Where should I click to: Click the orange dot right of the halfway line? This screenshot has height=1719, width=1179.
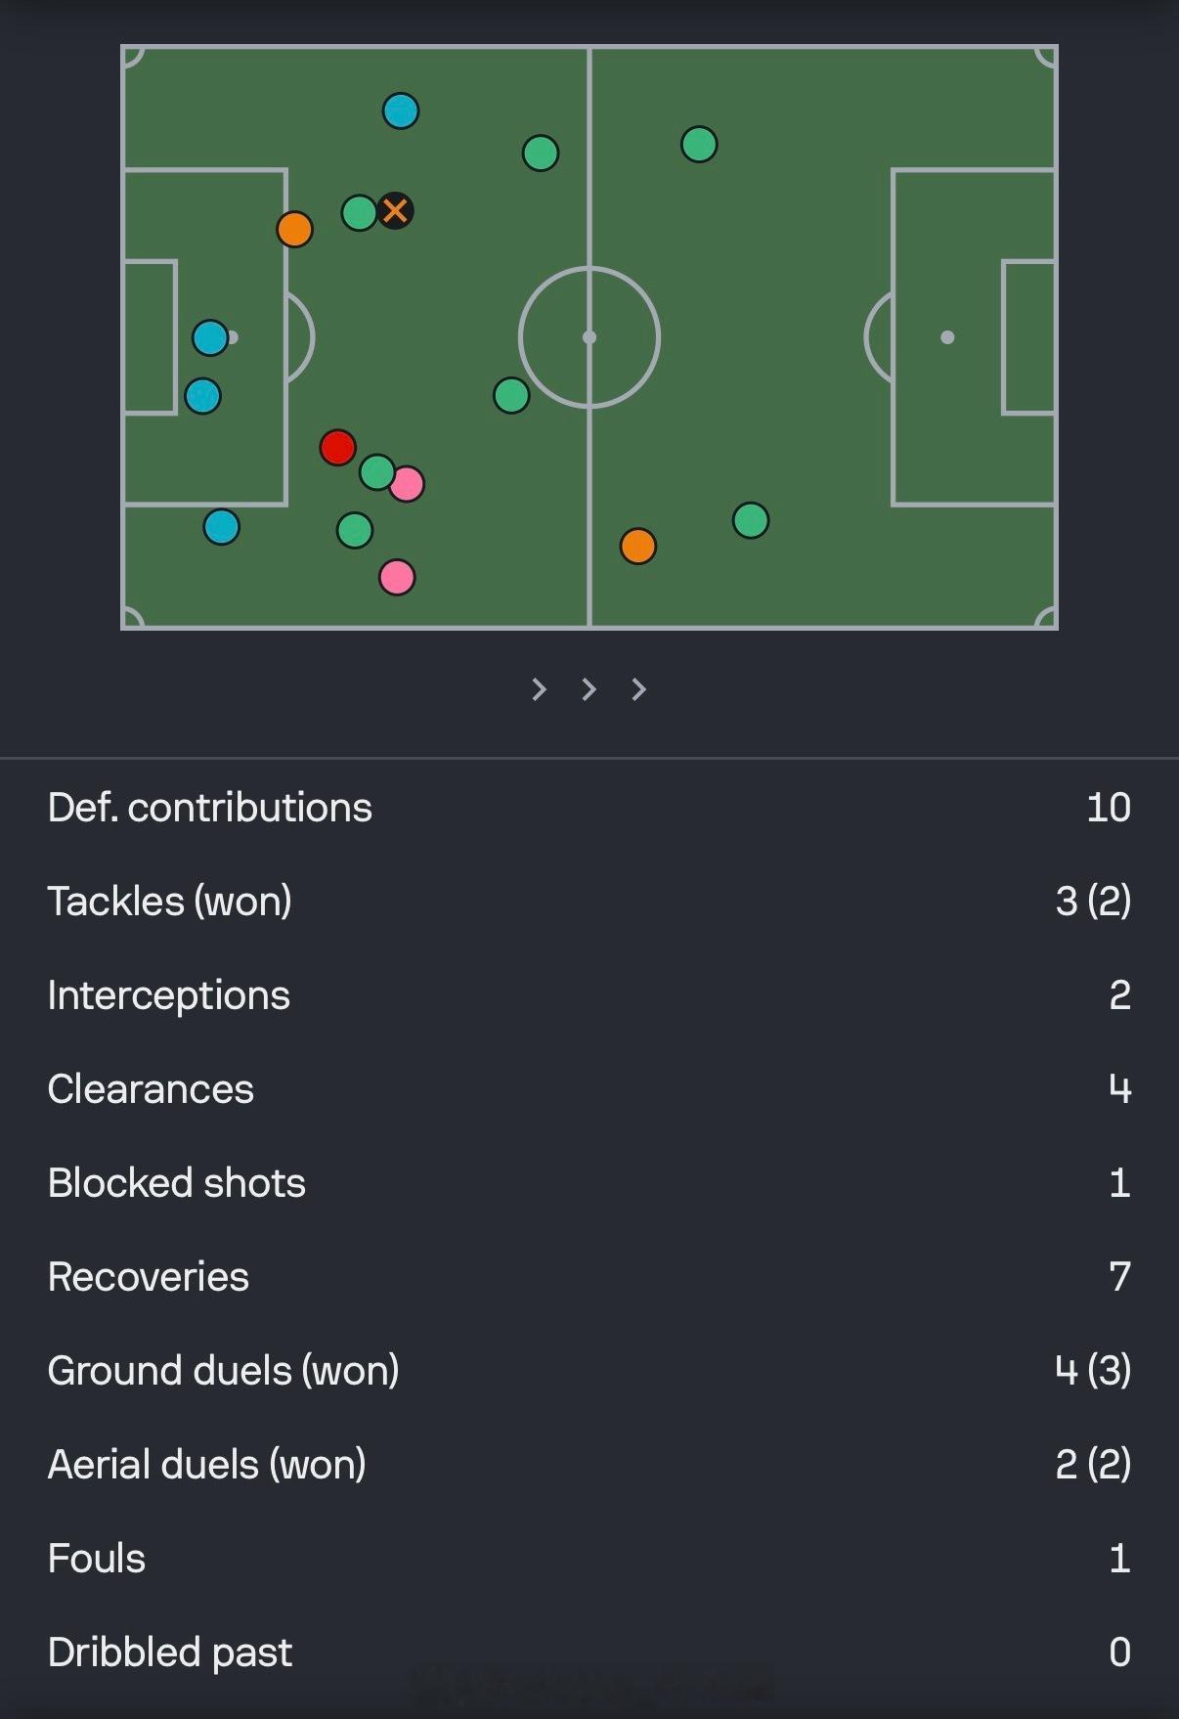pyautogui.click(x=637, y=546)
